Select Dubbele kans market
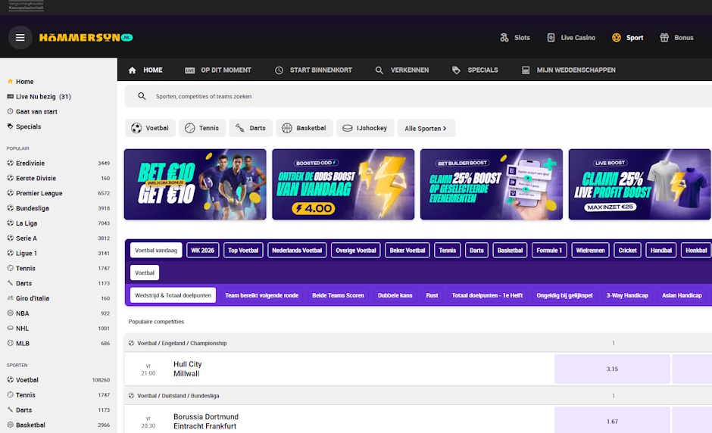The width and height of the screenshot is (712, 433). coord(395,295)
